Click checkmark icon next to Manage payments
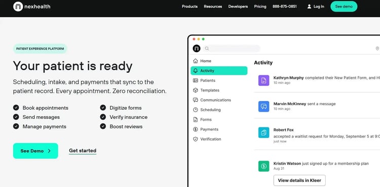 point(16,126)
